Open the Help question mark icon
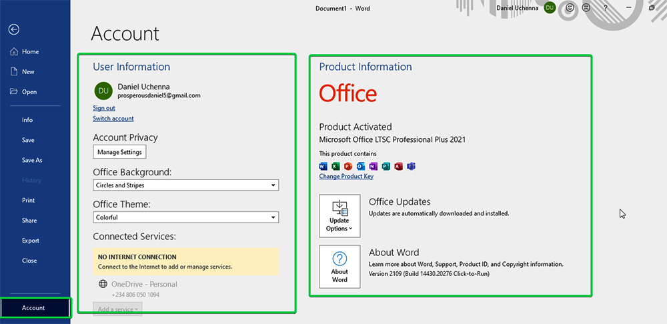 click(x=606, y=8)
